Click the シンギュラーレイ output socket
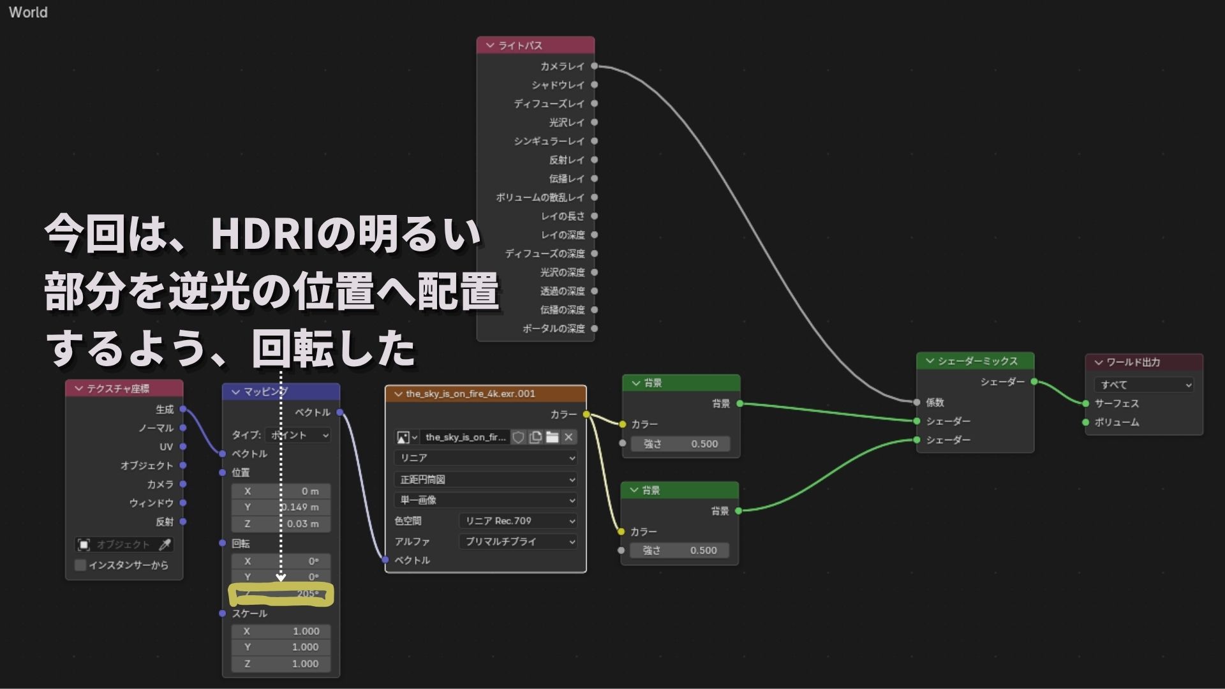Image resolution: width=1225 pixels, height=689 pixels. tap(594, 141)
